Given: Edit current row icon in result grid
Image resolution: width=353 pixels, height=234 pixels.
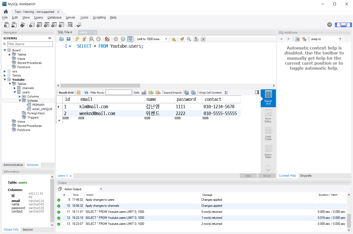Looking at the screenshot, I should coord(144,92).
